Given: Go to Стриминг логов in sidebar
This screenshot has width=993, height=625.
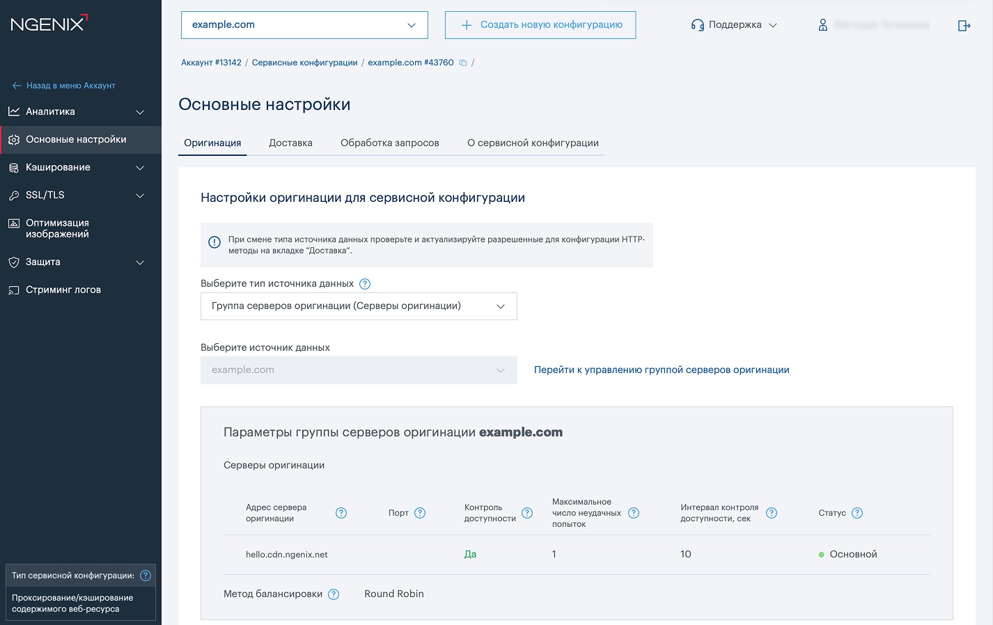Looking at the screenshot, I should [63, 290].
